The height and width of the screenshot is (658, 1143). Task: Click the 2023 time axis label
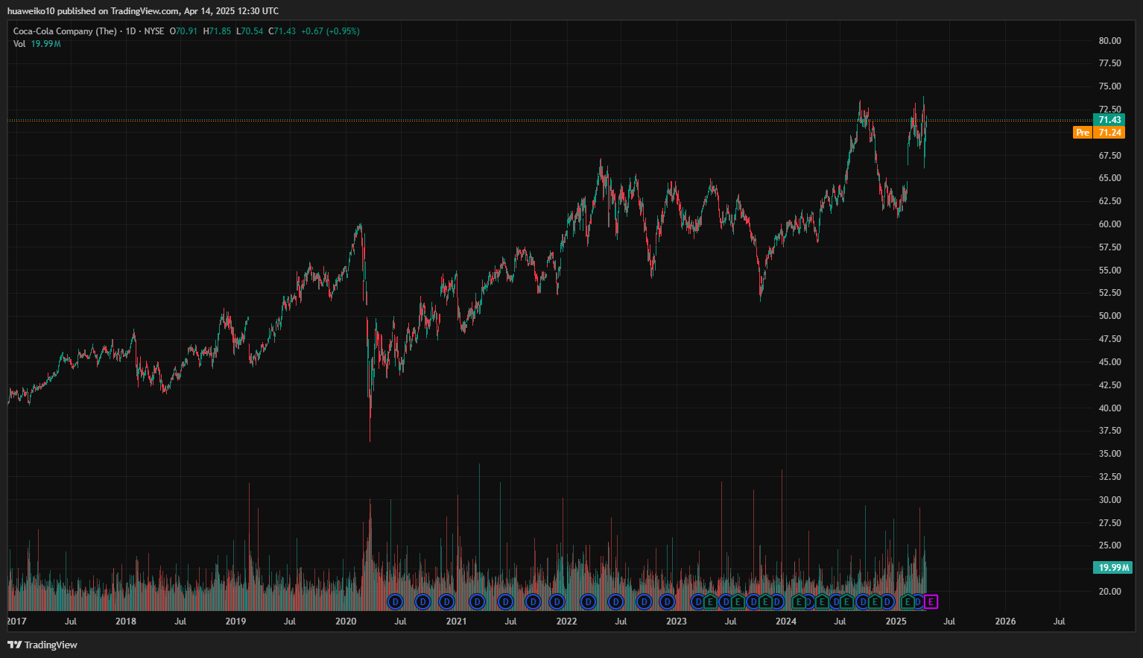coord(676,621)
